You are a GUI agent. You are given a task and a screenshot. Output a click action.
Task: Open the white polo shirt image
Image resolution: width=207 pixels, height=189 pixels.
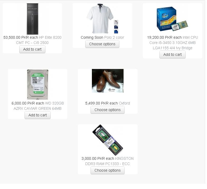tap(100, 18)
